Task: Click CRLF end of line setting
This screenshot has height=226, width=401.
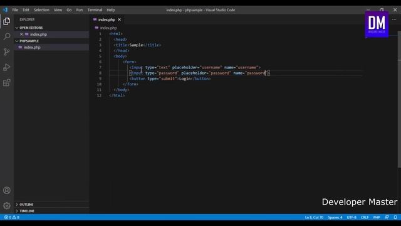Action: click(365, 217)
